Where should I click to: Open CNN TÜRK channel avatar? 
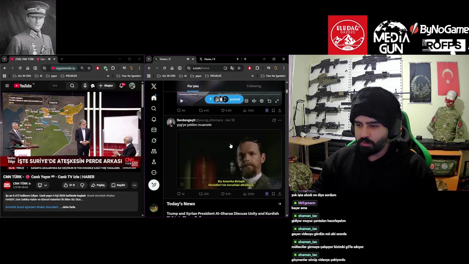pos(7,185)
